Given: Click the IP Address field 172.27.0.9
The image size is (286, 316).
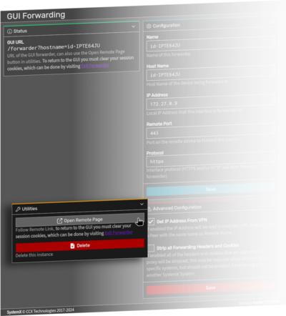Looking at the screenshot, I should point(210,102).
